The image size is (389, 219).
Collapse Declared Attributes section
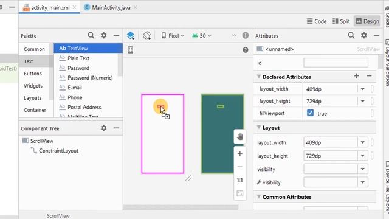(x=259, y=77)
